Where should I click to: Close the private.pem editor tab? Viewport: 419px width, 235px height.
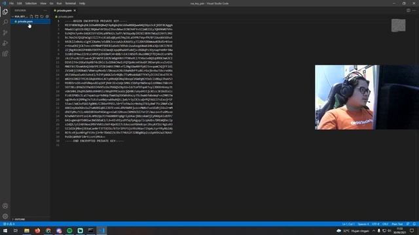tap(75, 10)
